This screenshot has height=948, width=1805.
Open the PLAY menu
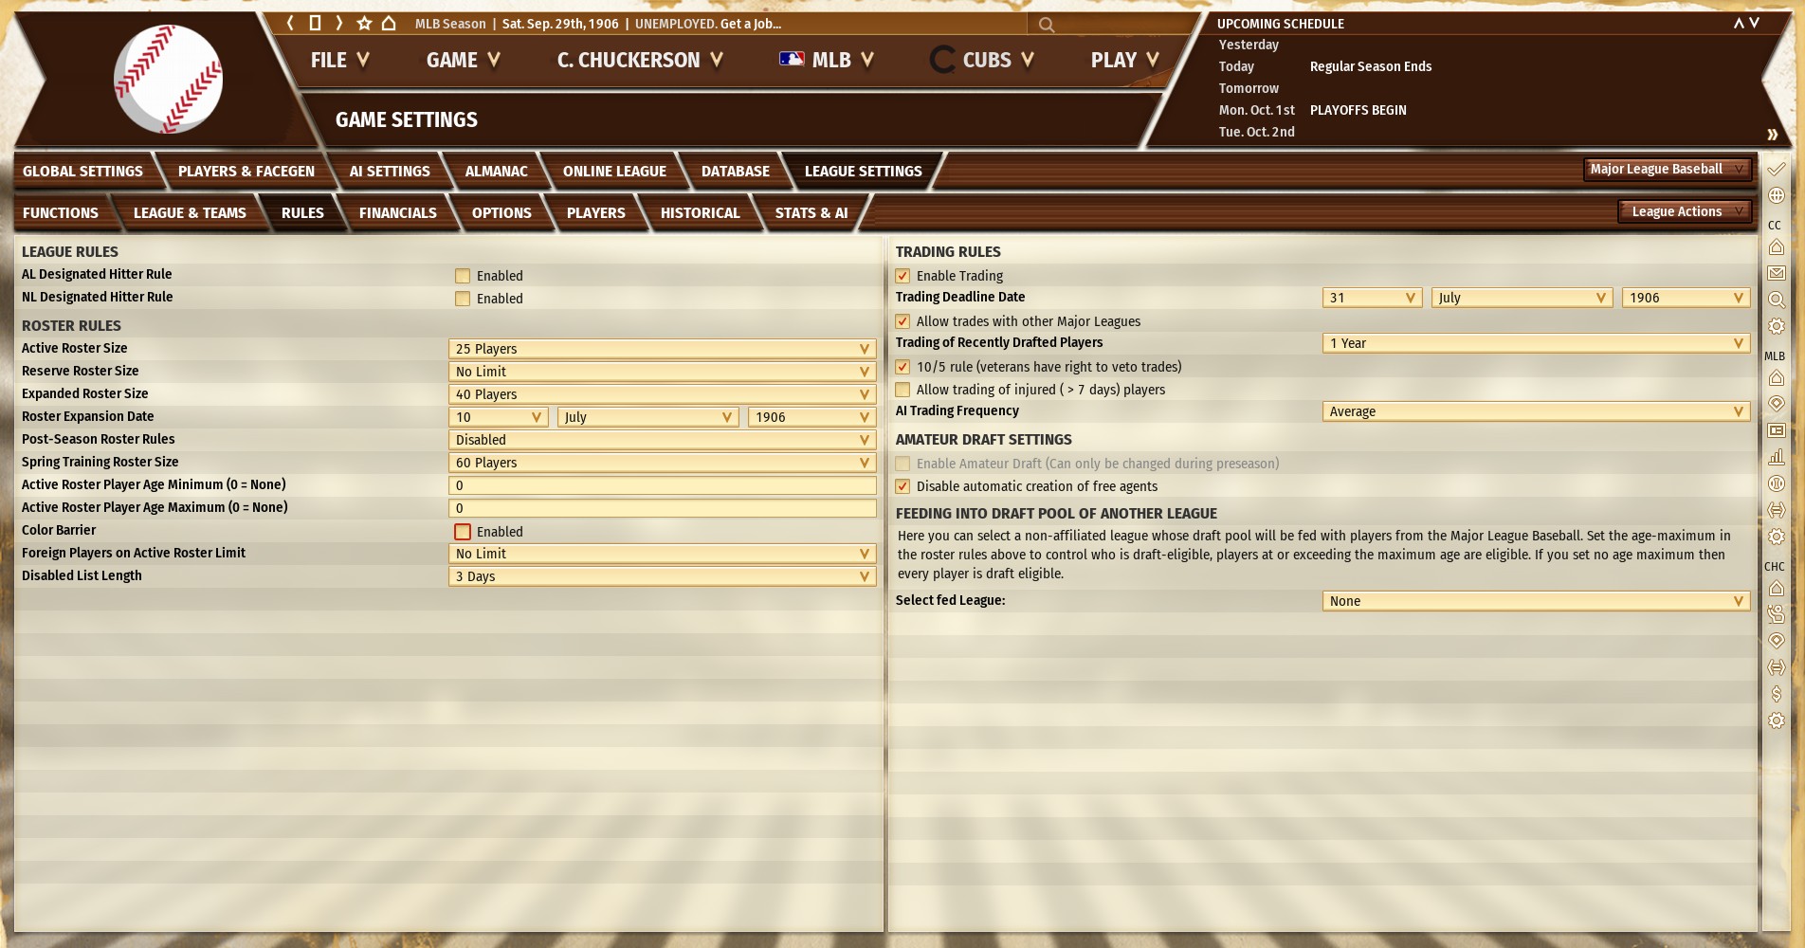coord(1125,61)
